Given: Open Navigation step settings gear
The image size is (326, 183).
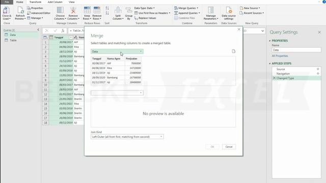Looking at the screenshot, I should tap(318, 74).
